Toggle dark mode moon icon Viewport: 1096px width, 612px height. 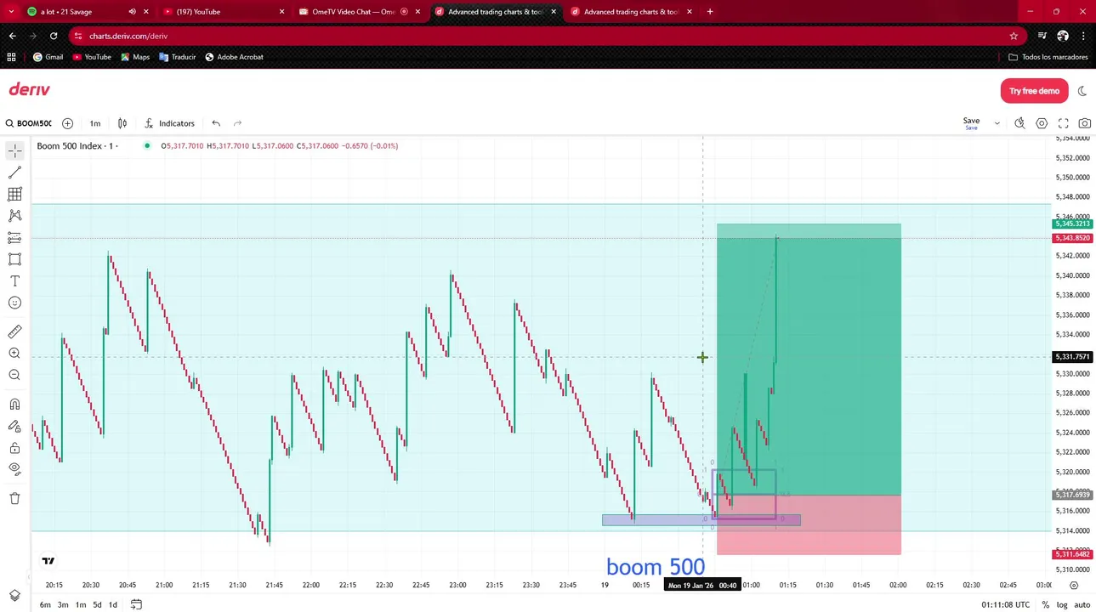1082,91
